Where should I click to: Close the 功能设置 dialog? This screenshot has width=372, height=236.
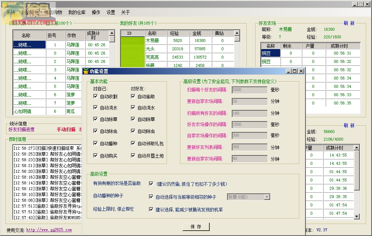tap(301, 71)
